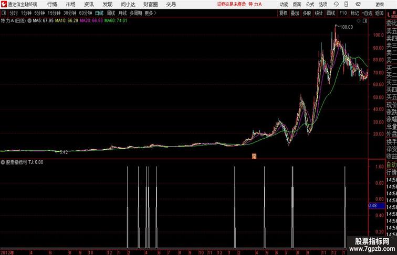Click the 股票指标网 indicator name label
This screenshot has width=397, height=255.
point(16,162)
